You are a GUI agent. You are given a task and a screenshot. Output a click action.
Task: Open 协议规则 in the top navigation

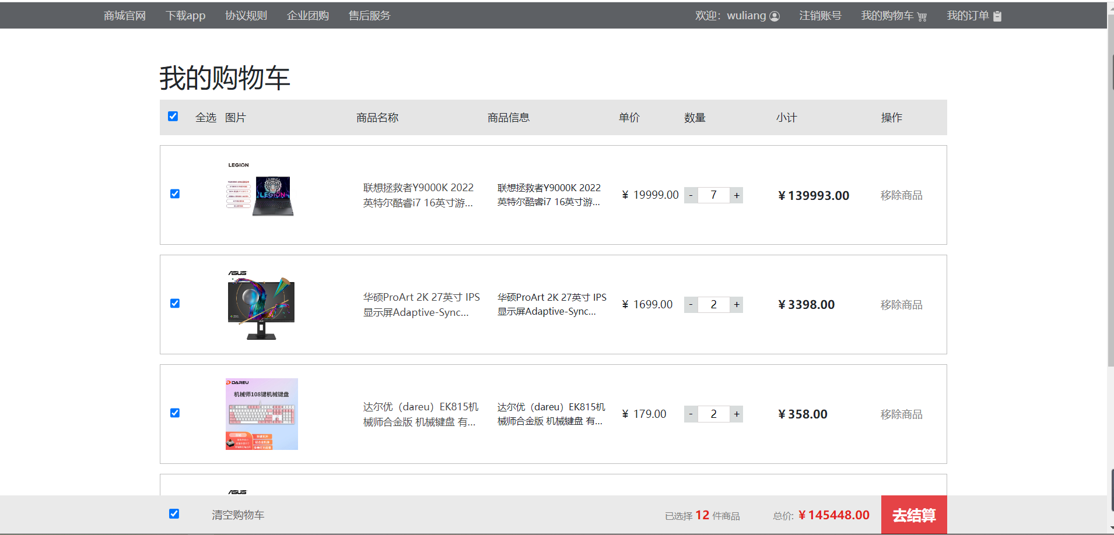(246, 16)
